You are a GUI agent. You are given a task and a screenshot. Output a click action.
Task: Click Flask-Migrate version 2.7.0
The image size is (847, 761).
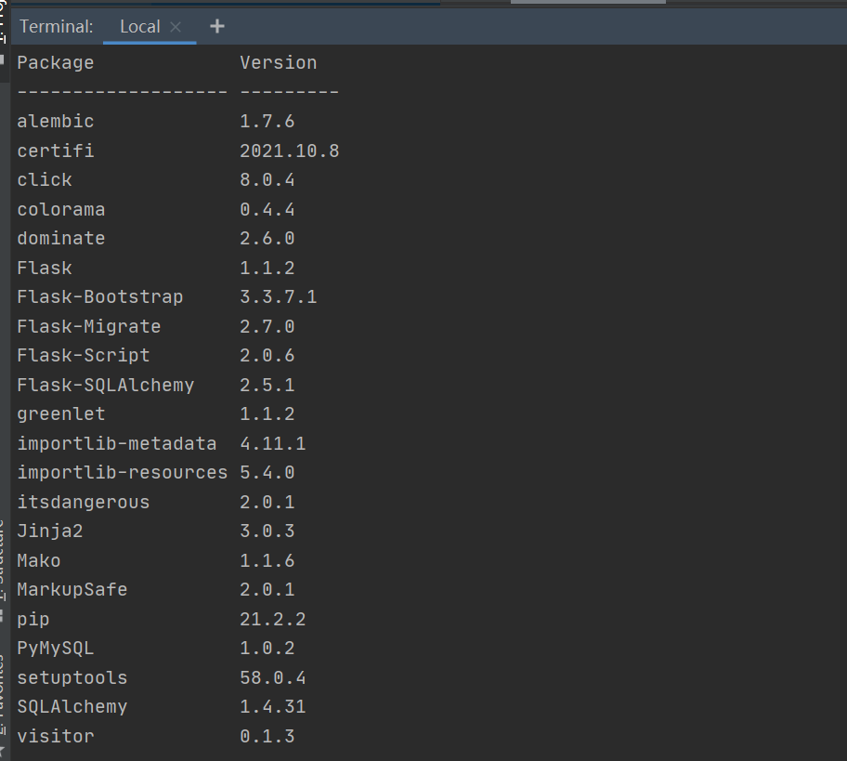click(267, 326)
